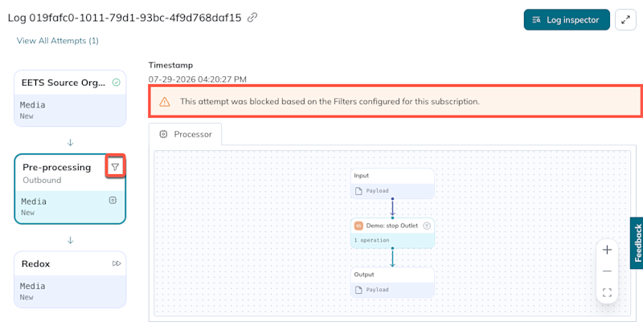Click the skip icon on Redox card

tap(117, 263)
